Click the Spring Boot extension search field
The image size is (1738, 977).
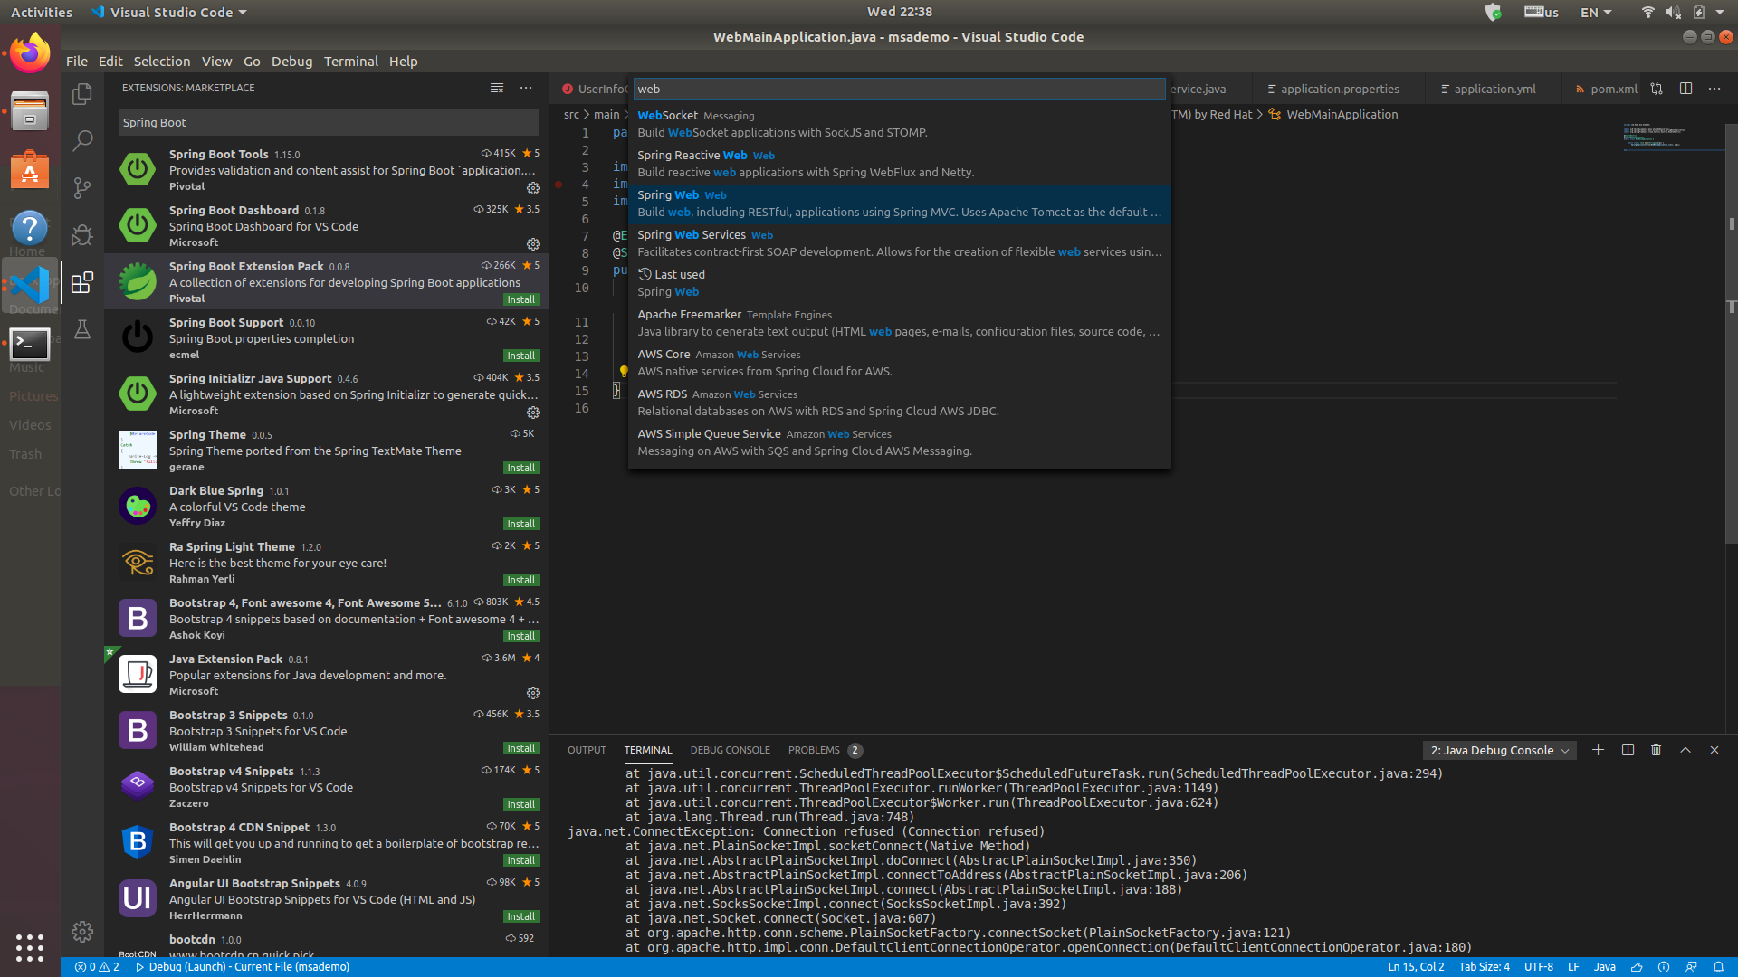(328, 122)
